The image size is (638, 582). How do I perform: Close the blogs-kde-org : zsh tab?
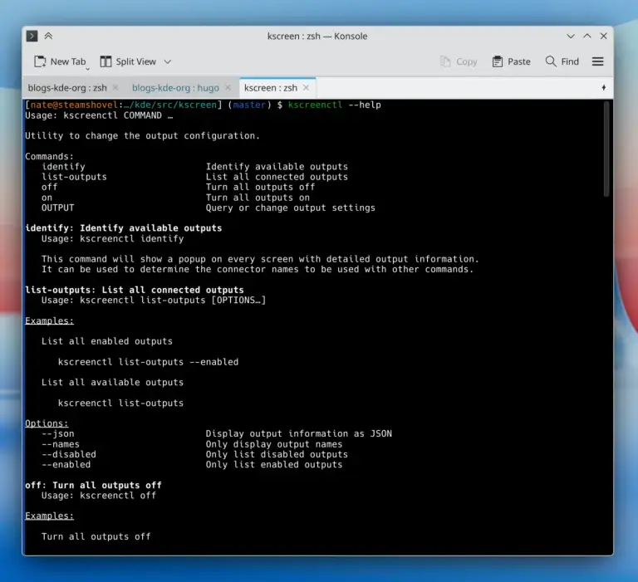coord(115,87)
